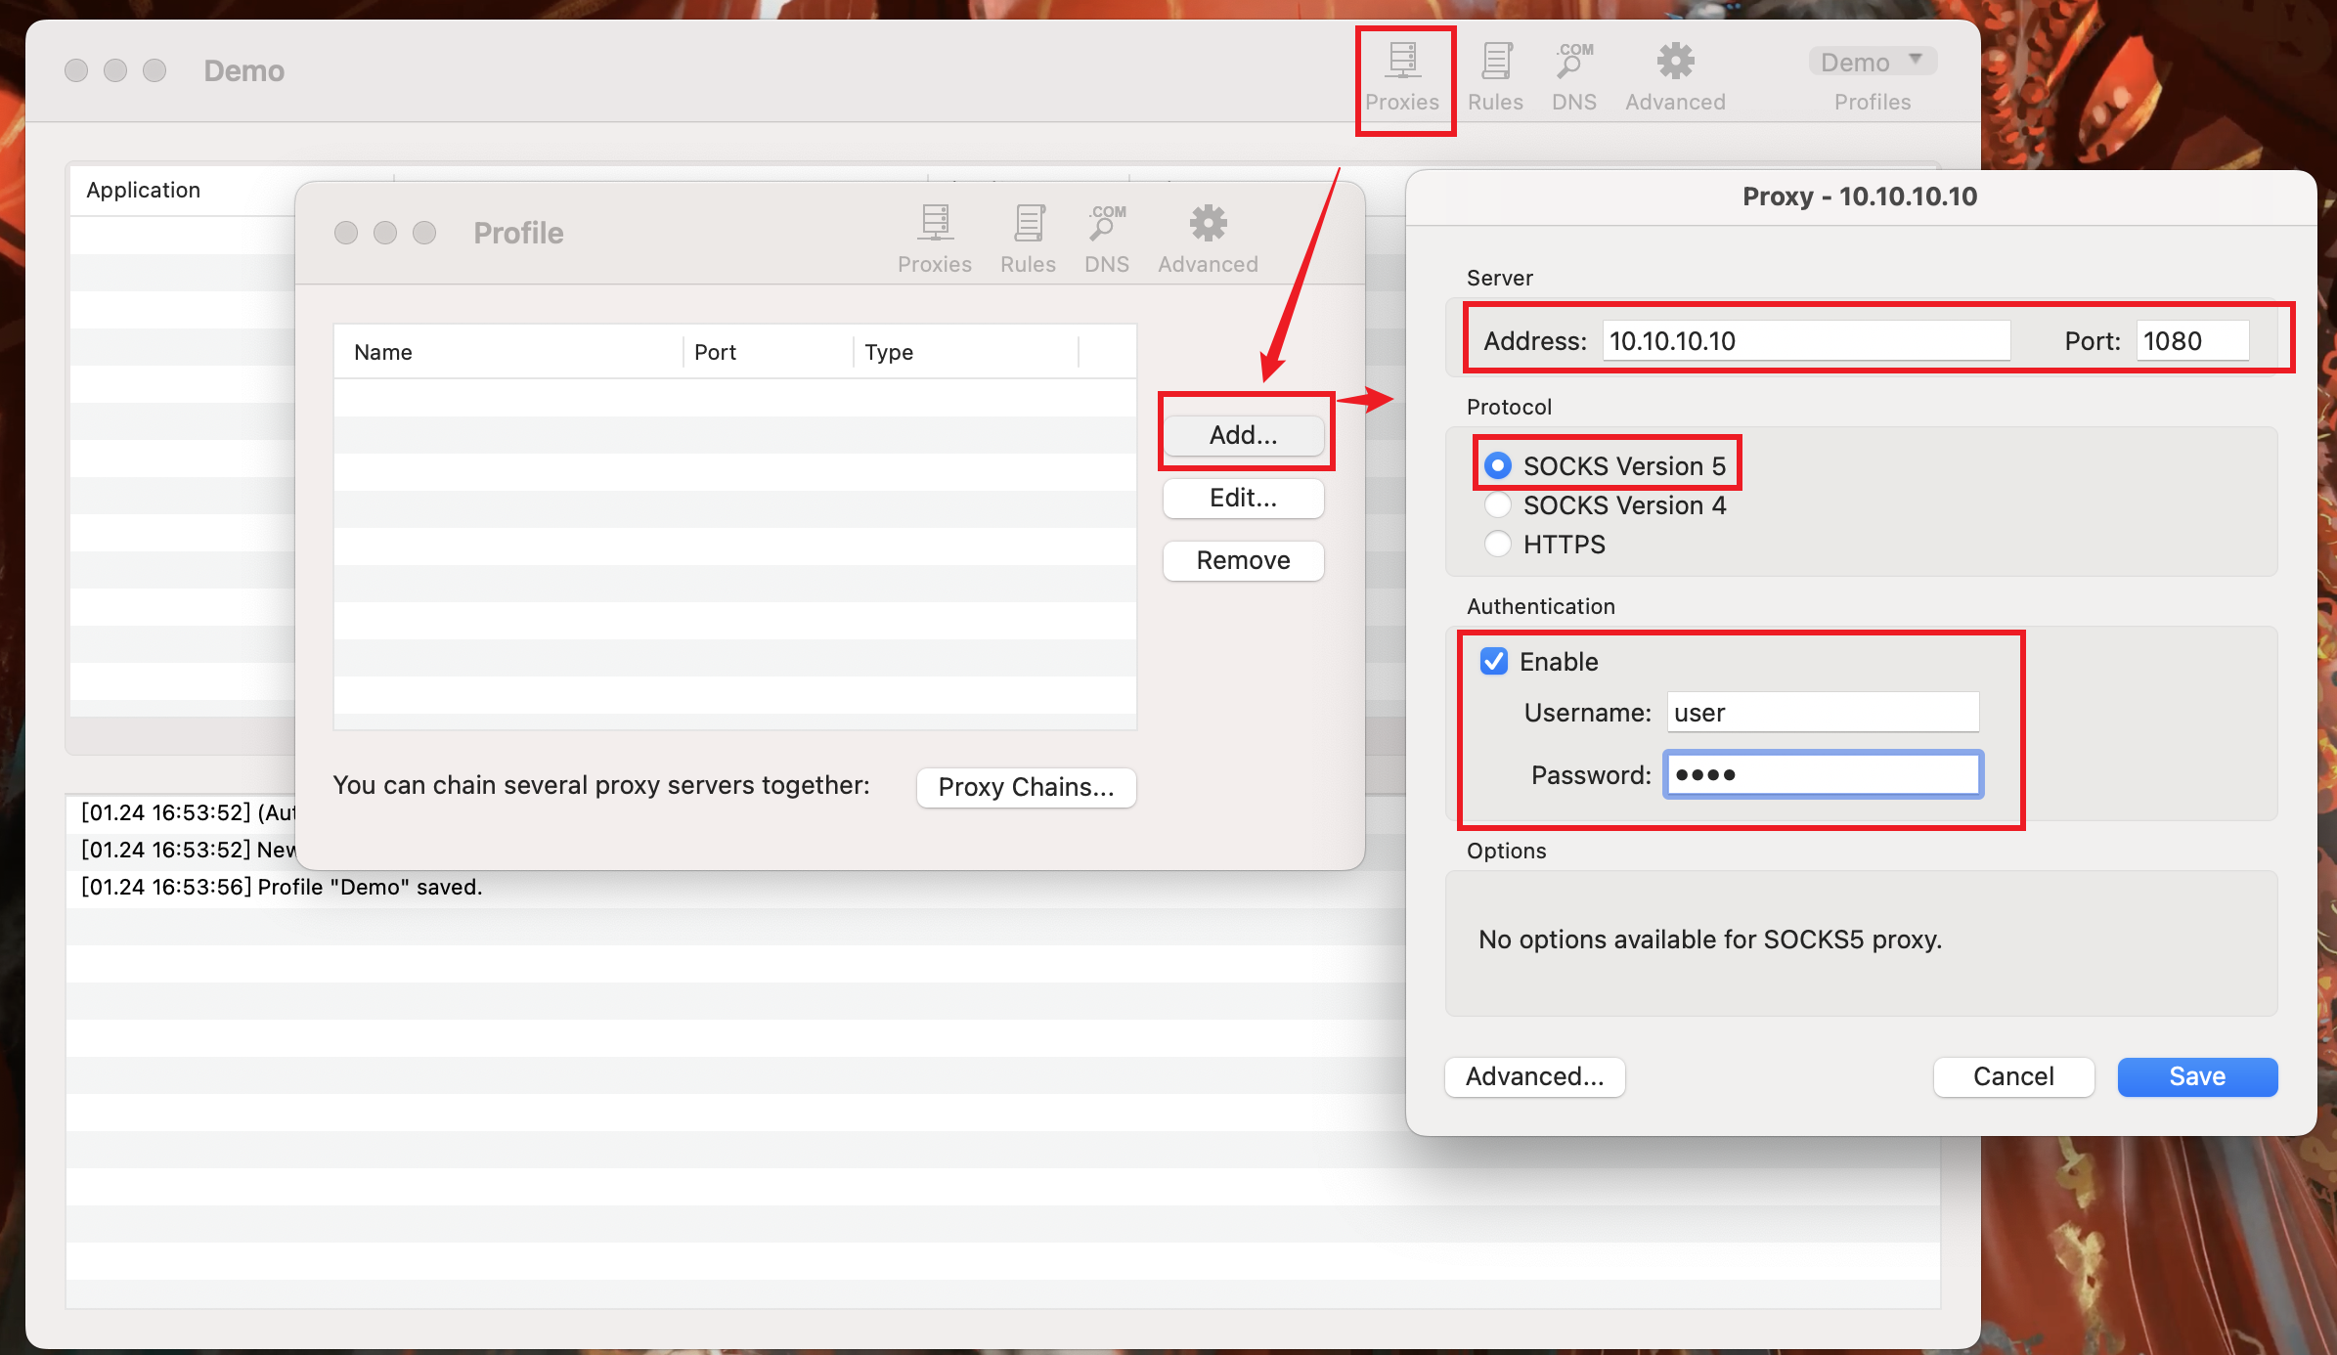Click the Username input field

pos(1823,713)
